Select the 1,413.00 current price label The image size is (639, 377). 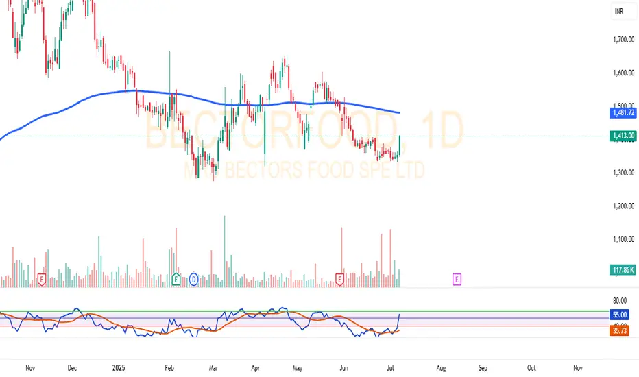point(623,136)
